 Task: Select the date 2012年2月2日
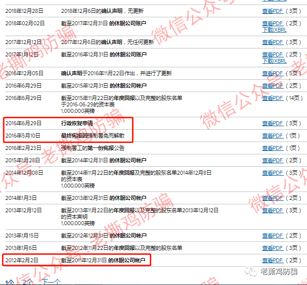click(22, 260)
